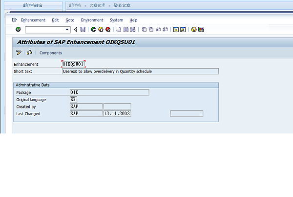
Task: Click the Previous Page icon
Action: [x=151, y=29]
